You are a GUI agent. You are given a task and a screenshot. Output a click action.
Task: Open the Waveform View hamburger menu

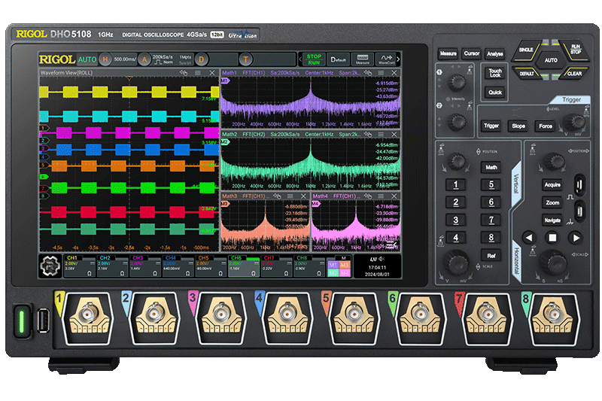coord(197,73)
